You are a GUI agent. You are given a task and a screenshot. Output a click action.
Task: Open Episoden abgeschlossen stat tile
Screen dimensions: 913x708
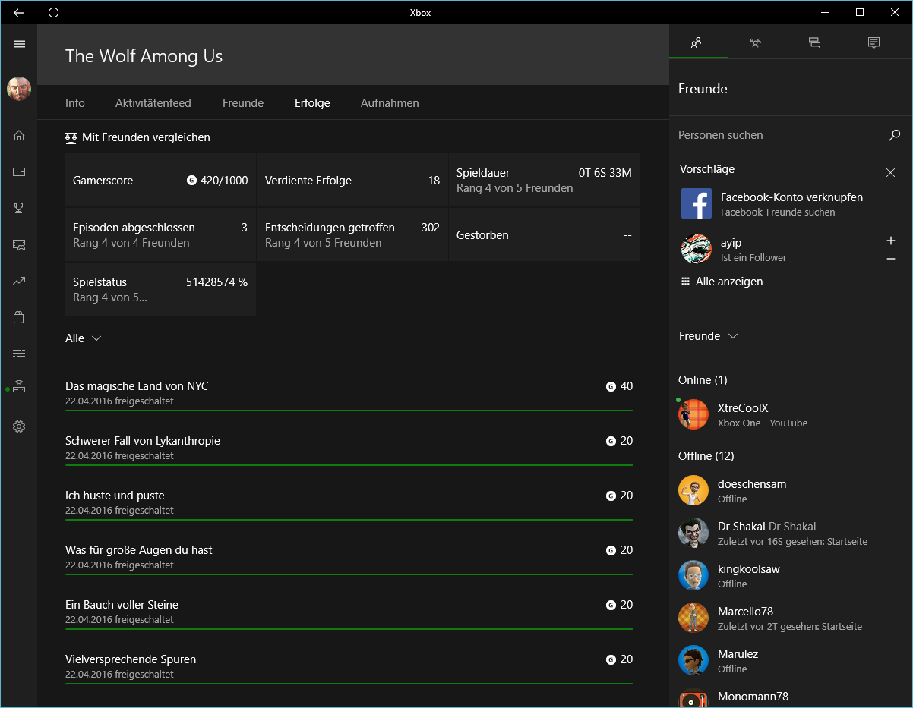pos(160,235)
